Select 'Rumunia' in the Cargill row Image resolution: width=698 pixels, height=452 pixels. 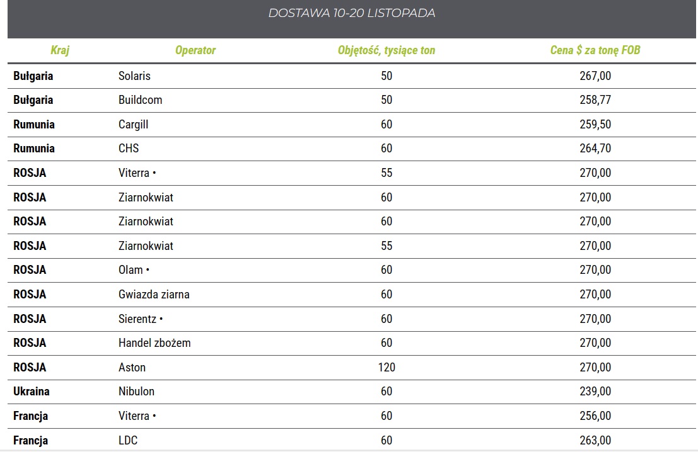[x=34, y=125]
